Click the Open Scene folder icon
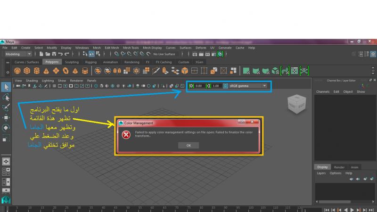The width and height of the screenshot is (377, 212). (48, 54)
